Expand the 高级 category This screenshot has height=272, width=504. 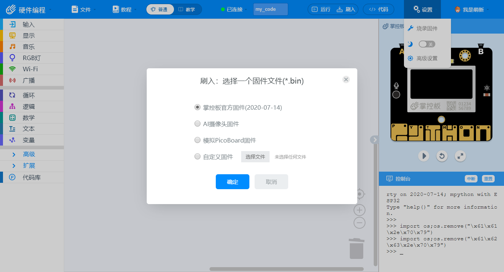[x=32, y=154]
